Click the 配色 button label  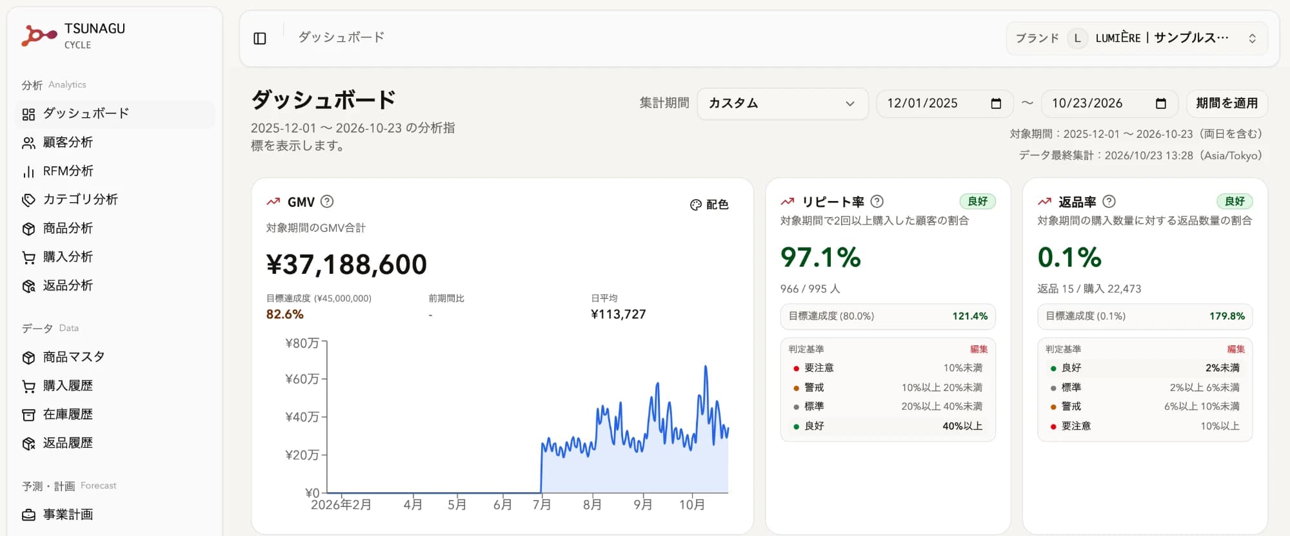(717, 205)
